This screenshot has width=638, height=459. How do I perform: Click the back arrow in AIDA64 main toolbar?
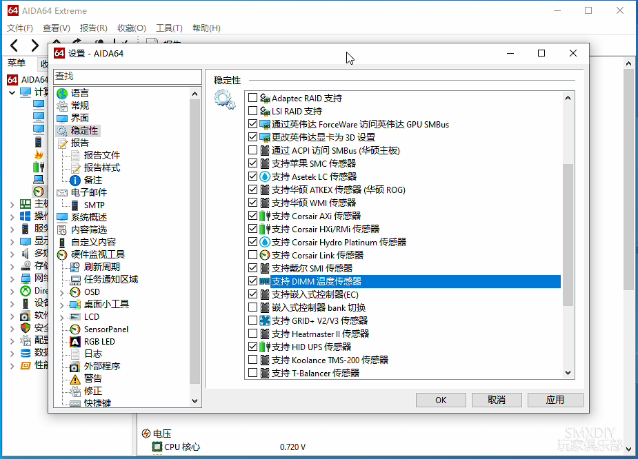(x=14, y=45)
